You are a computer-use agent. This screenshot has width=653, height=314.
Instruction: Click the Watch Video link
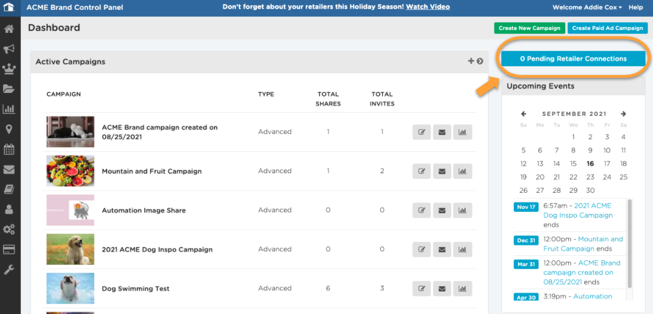tap(427, 7)
